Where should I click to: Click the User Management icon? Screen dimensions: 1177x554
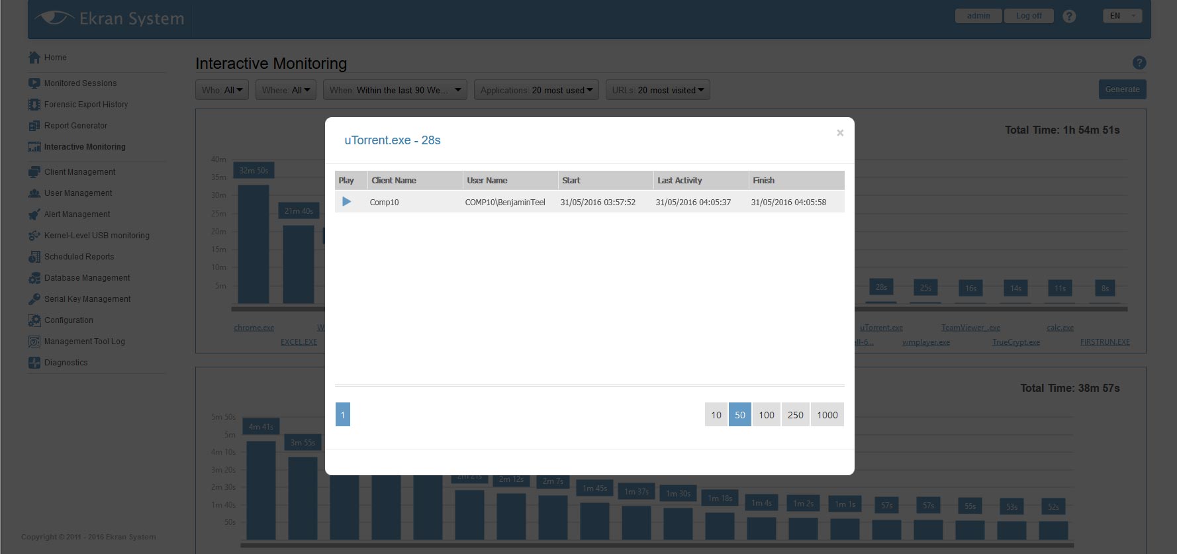pyautogui.click(x=34, y=193)
